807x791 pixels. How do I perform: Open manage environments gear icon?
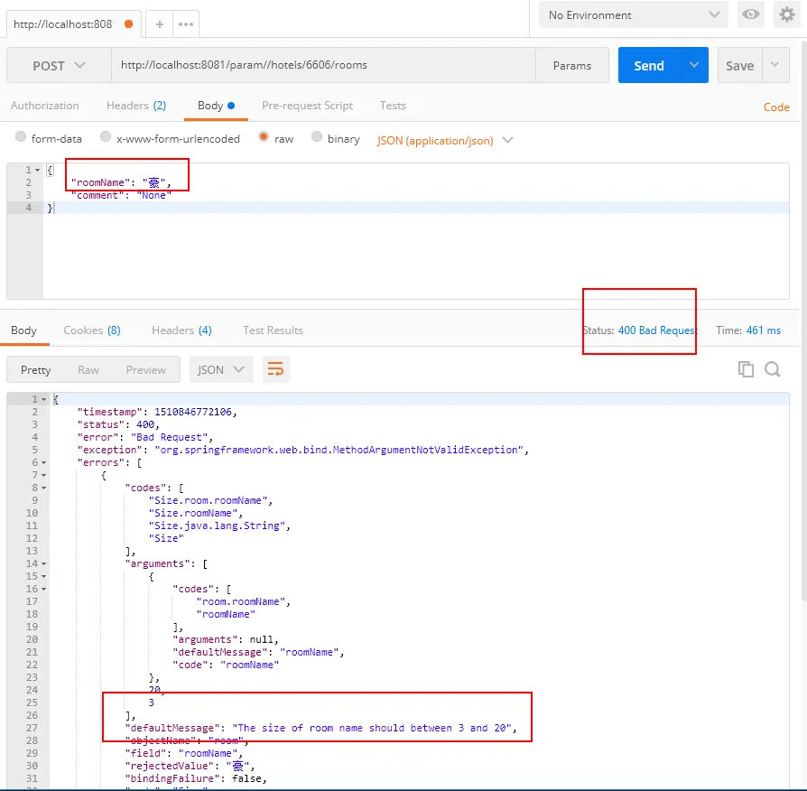(x=787, y=14)
